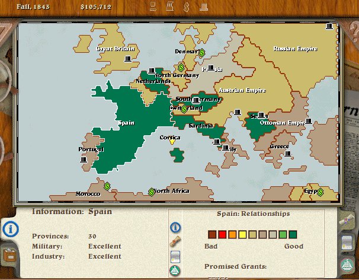Screen dimensions: 359x280
Task: Open the trade dollar-sign icon in top bar
Action: click(x=187, y=7)
